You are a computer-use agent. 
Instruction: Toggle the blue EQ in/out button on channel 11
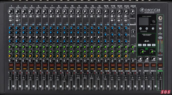(81, 25)
